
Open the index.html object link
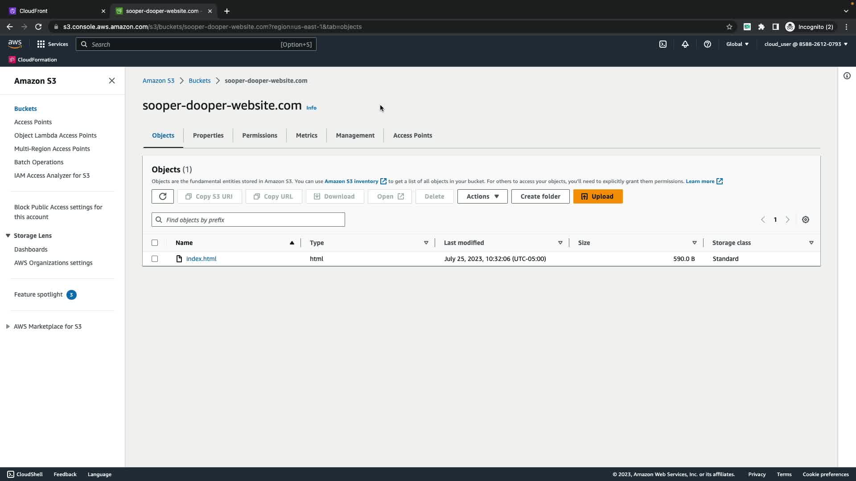click(x=201, y=259)
